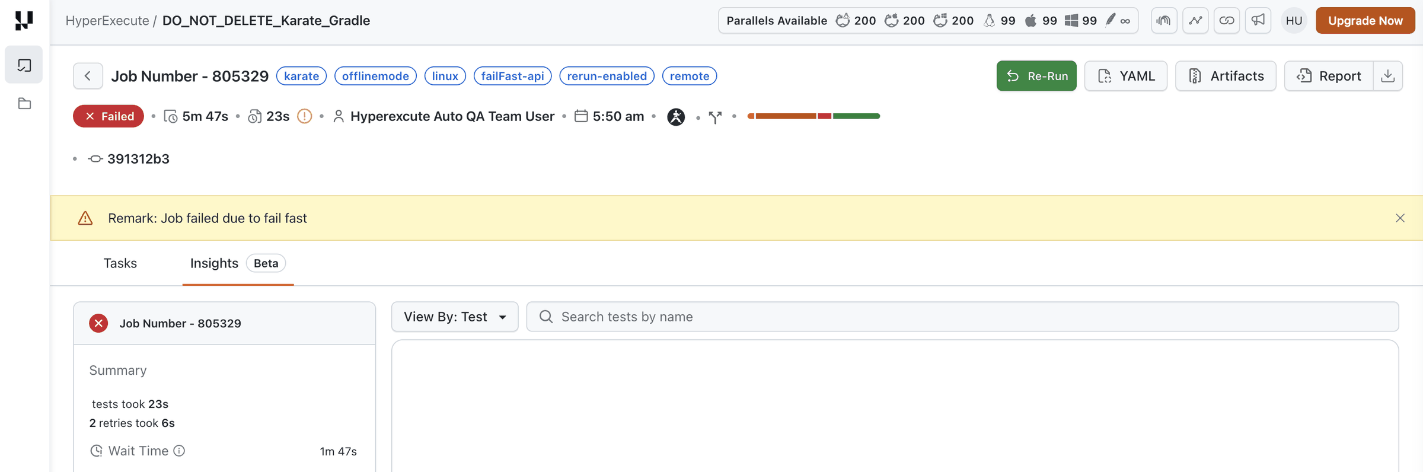
Task: Open the LambdaTest logo home
Action: [24, 21]
